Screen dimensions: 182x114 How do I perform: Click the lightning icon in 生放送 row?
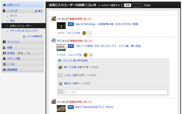coord(19,53)
